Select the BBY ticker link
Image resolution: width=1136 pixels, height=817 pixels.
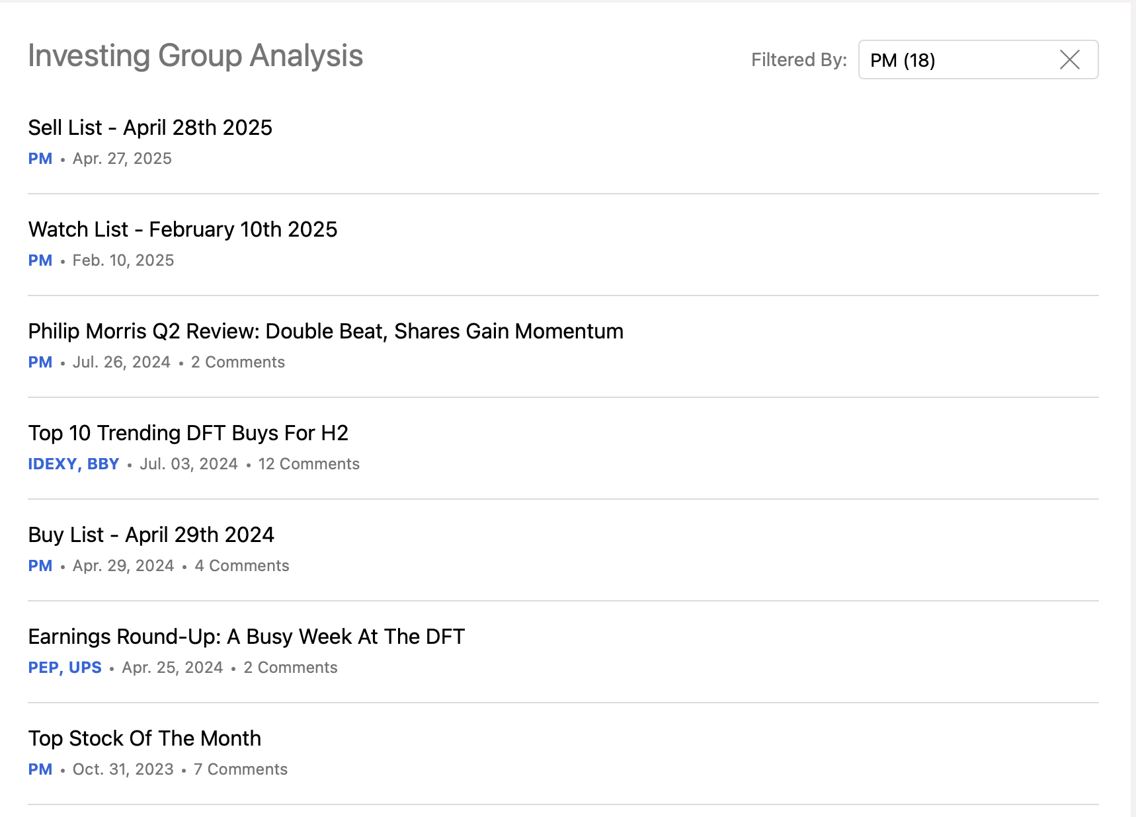point(104,463)
